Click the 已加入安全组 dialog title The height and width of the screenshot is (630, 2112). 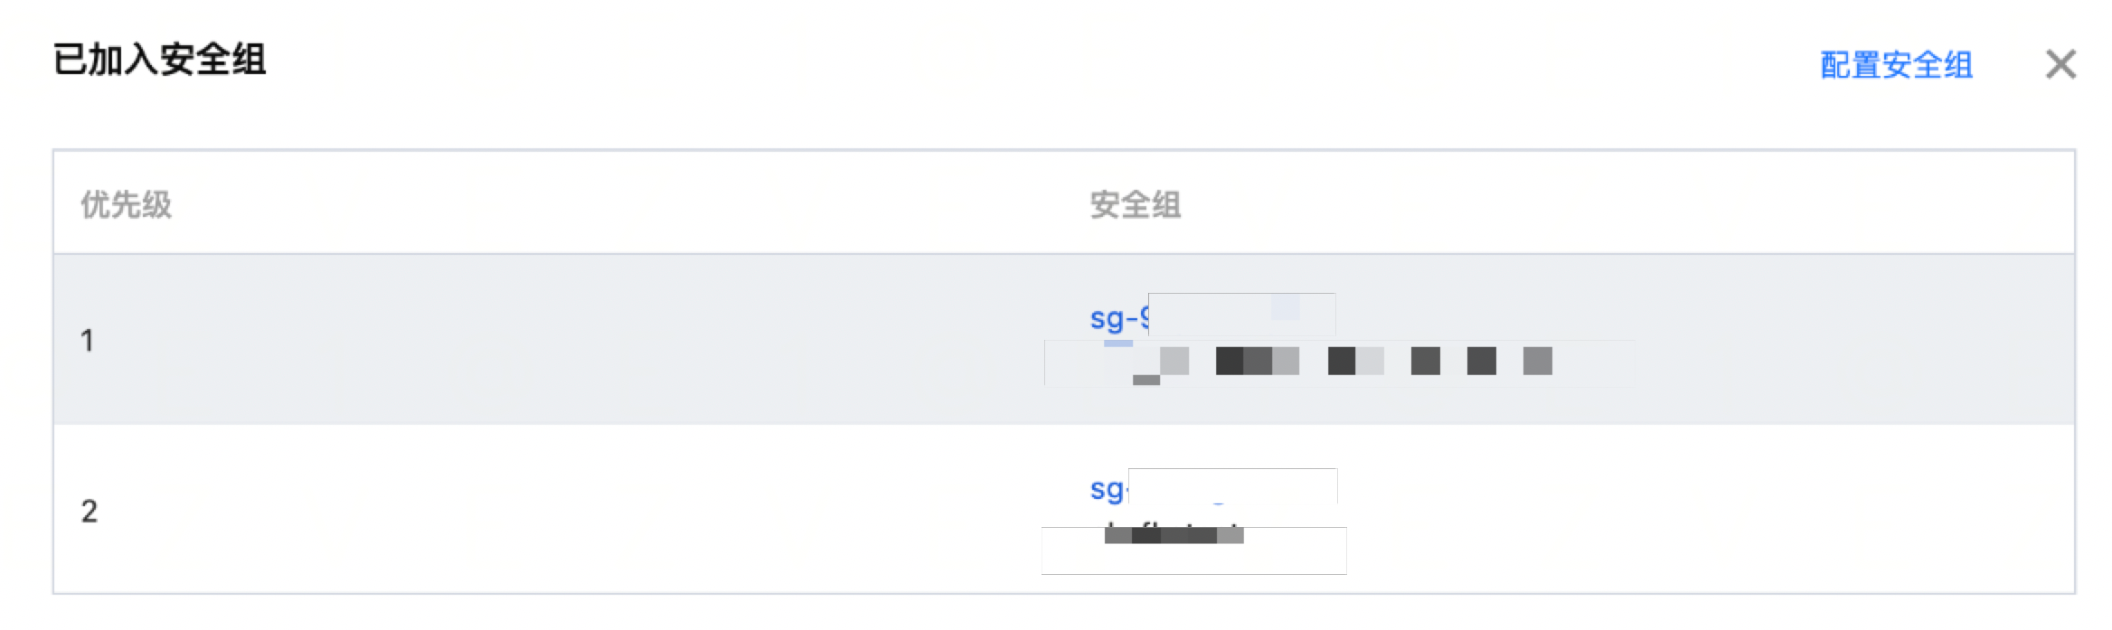[160, 61]
